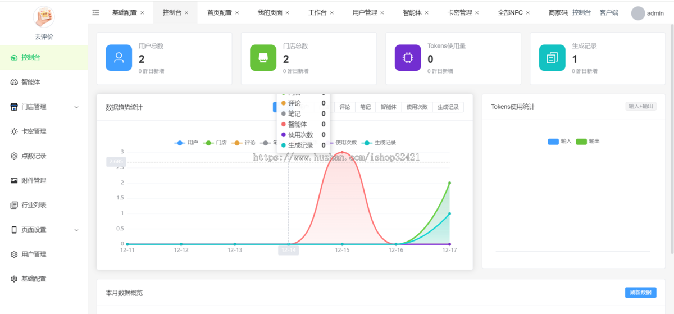Click the 基础配置 gear icon in the sidebar
Screen dimensions: 674x314
14,279
